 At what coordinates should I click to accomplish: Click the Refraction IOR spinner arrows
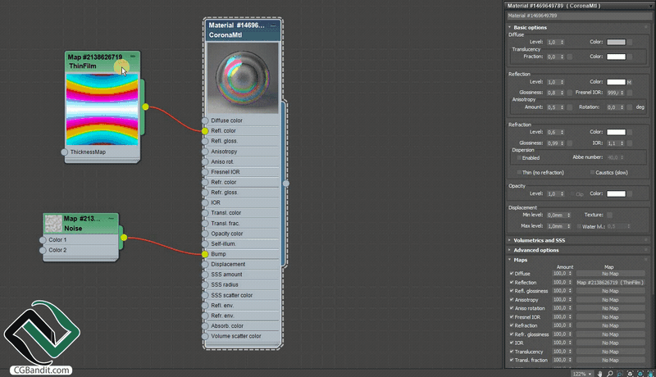[622, 143]
